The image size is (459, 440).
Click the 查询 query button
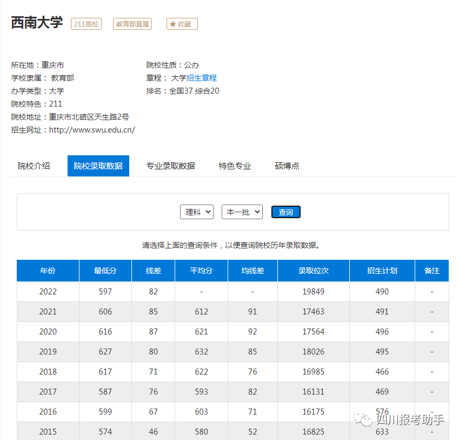285,212
